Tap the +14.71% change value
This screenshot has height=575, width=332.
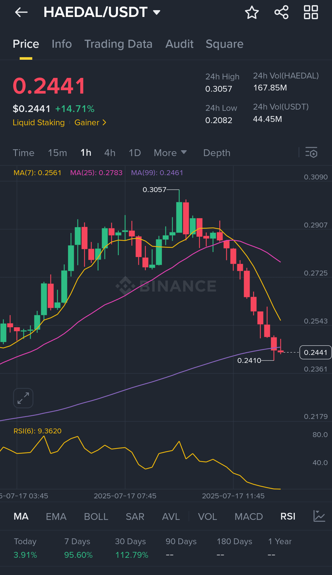75,109
